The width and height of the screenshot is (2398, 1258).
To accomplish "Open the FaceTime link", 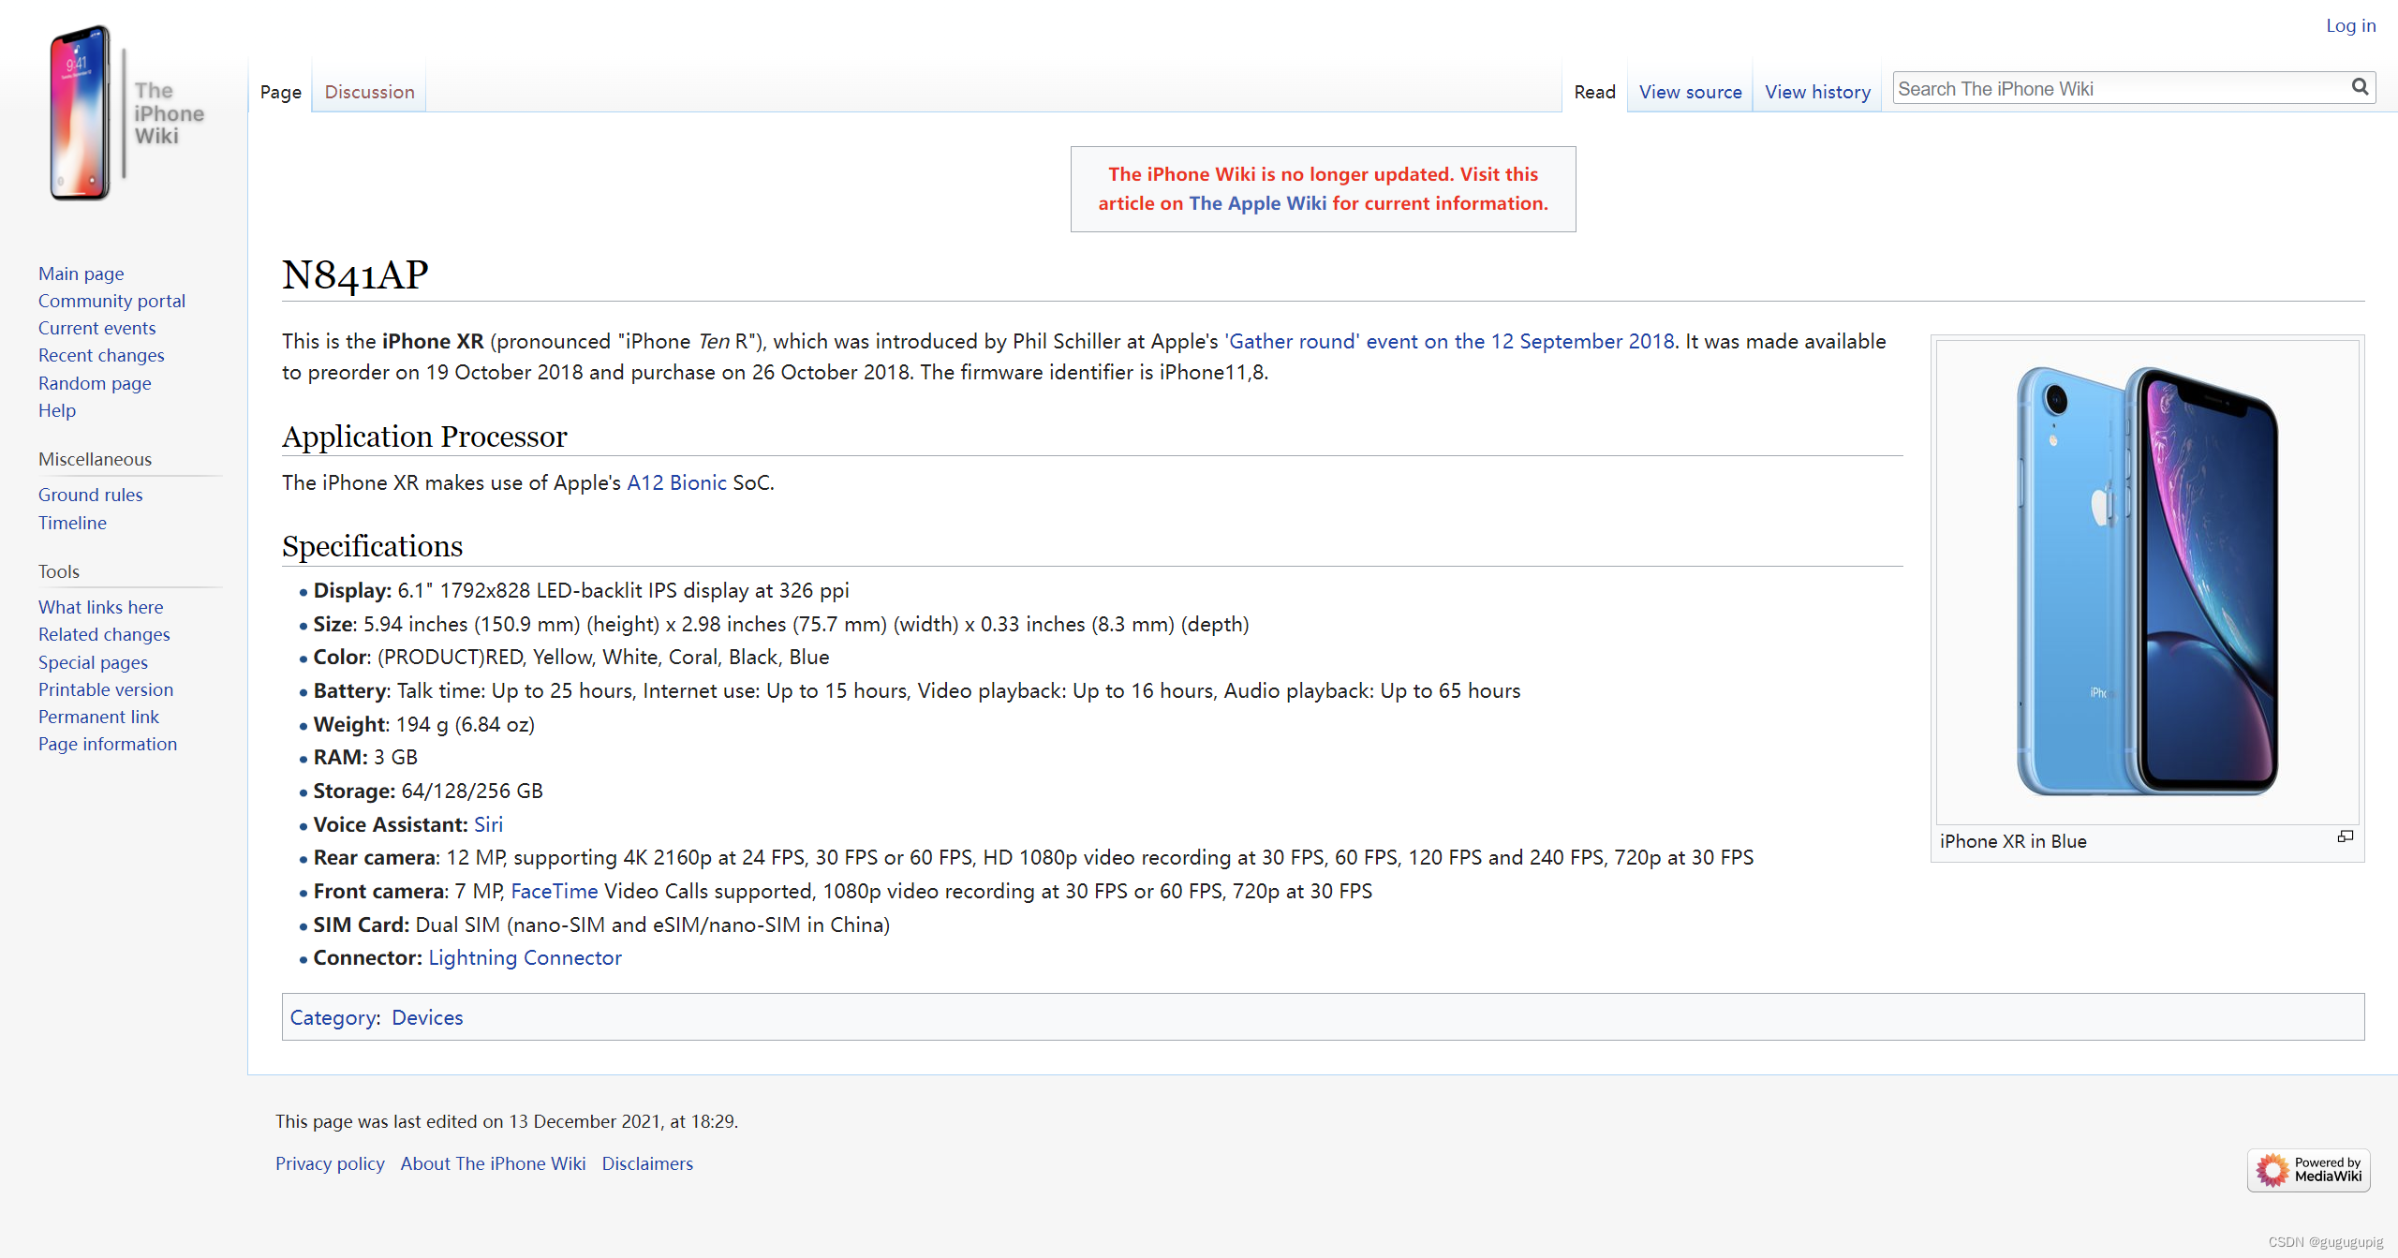I will click(554, 891).
